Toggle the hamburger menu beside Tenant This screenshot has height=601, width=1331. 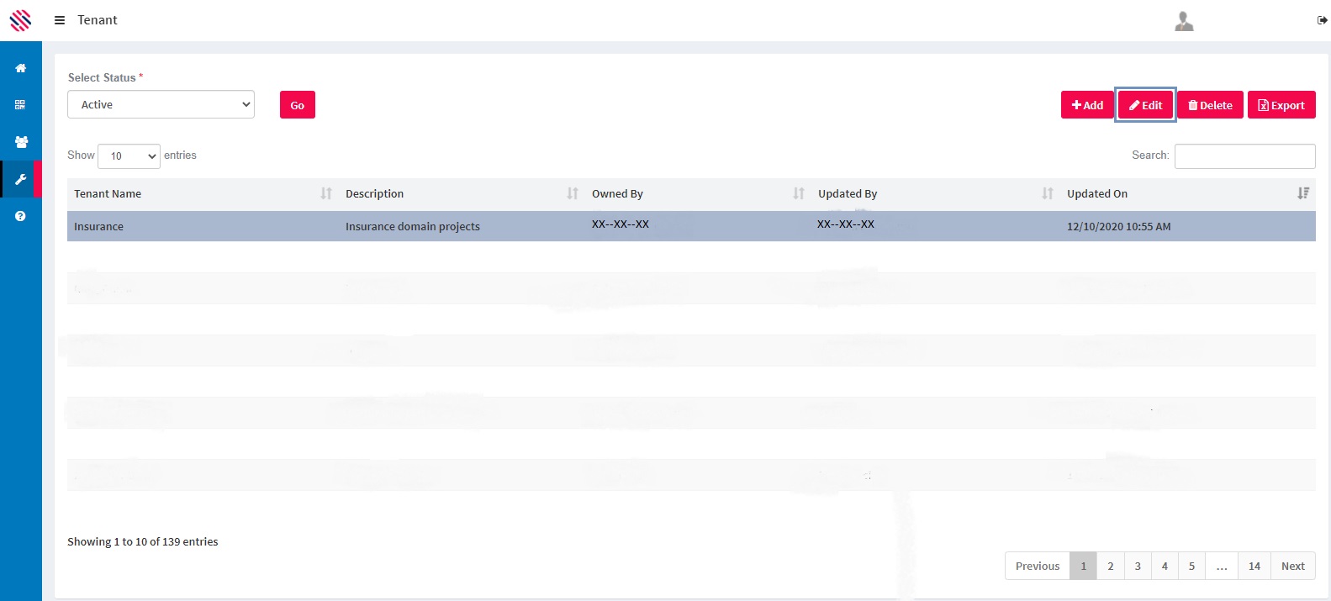point(60,20)
